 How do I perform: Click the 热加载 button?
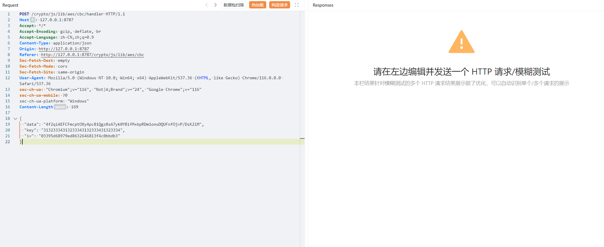[257, 5]
